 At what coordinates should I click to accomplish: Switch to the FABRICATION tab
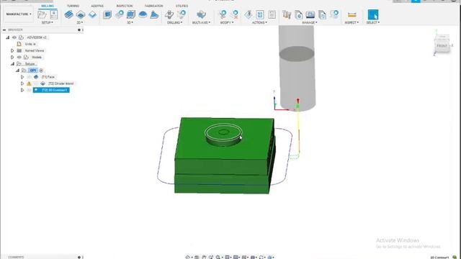point(153,6)
